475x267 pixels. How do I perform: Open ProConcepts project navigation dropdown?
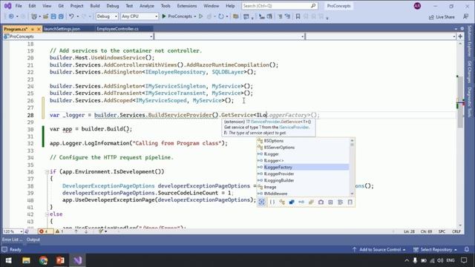tap(78, 36)
